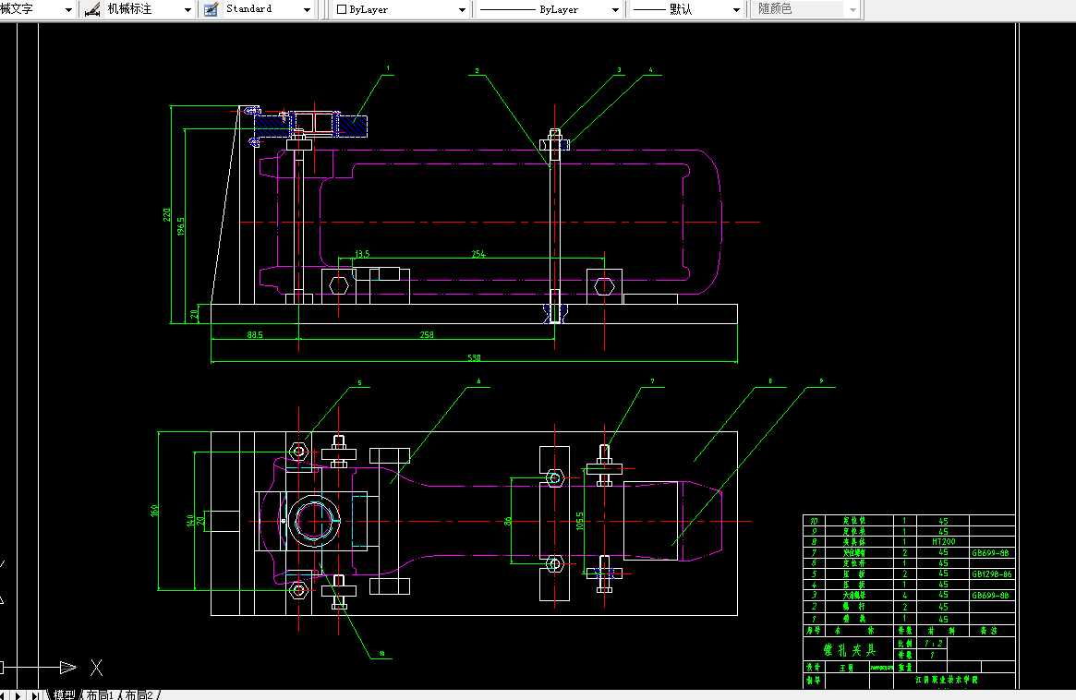Click the white ByLayer color swatch

point(342,9)
